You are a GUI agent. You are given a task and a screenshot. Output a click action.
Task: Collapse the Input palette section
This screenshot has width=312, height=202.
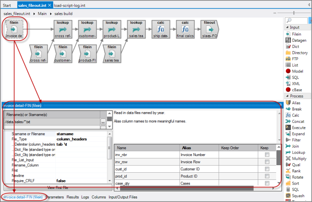[287, 27]
